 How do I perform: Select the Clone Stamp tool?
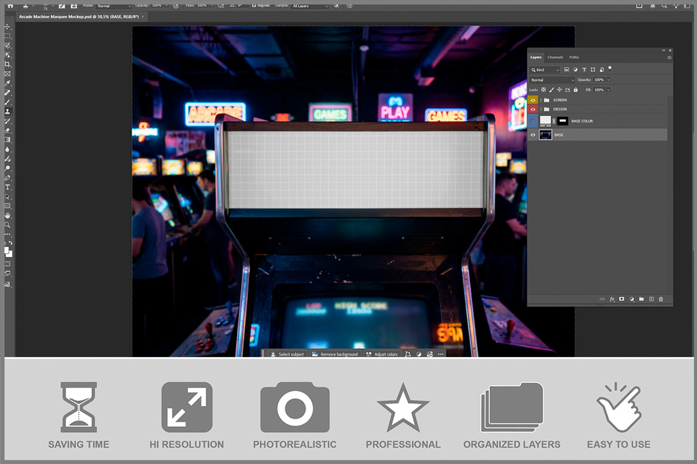point(8,111)
